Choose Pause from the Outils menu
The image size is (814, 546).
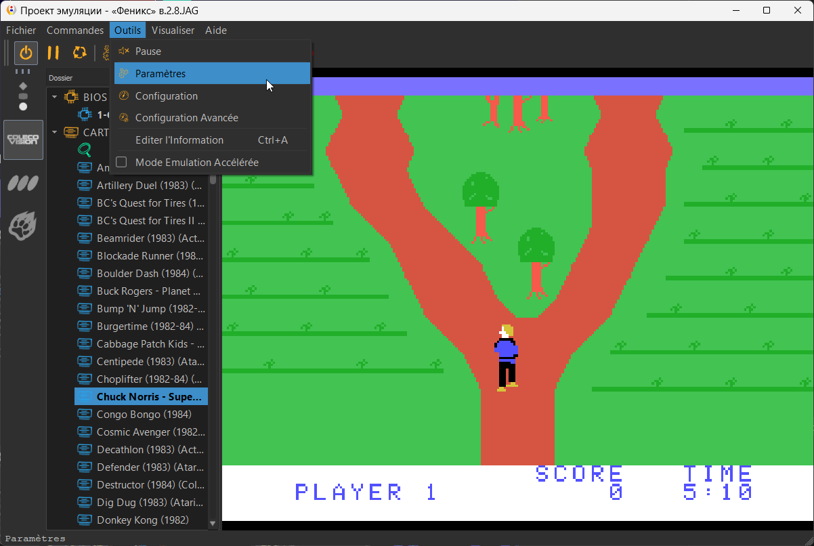click(212, 51)
